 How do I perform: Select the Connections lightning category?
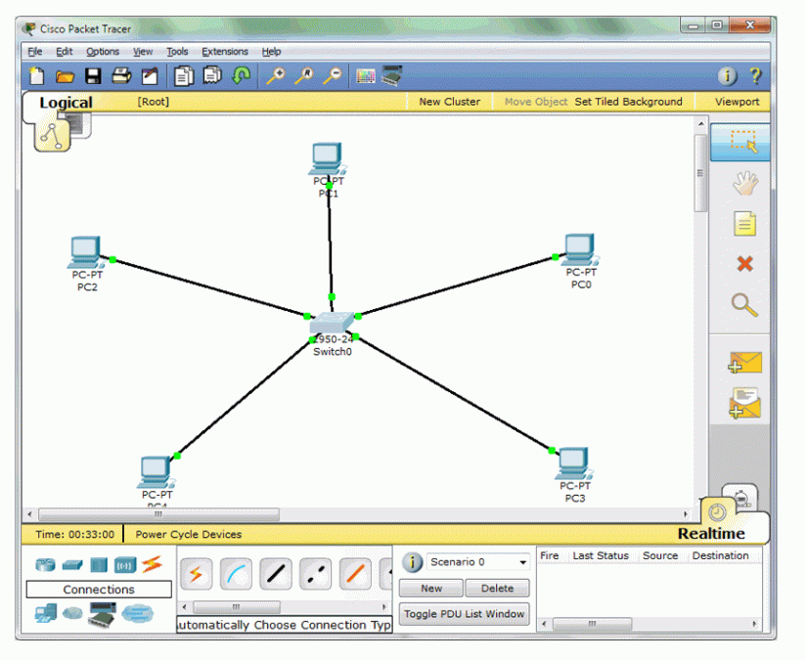153,564
